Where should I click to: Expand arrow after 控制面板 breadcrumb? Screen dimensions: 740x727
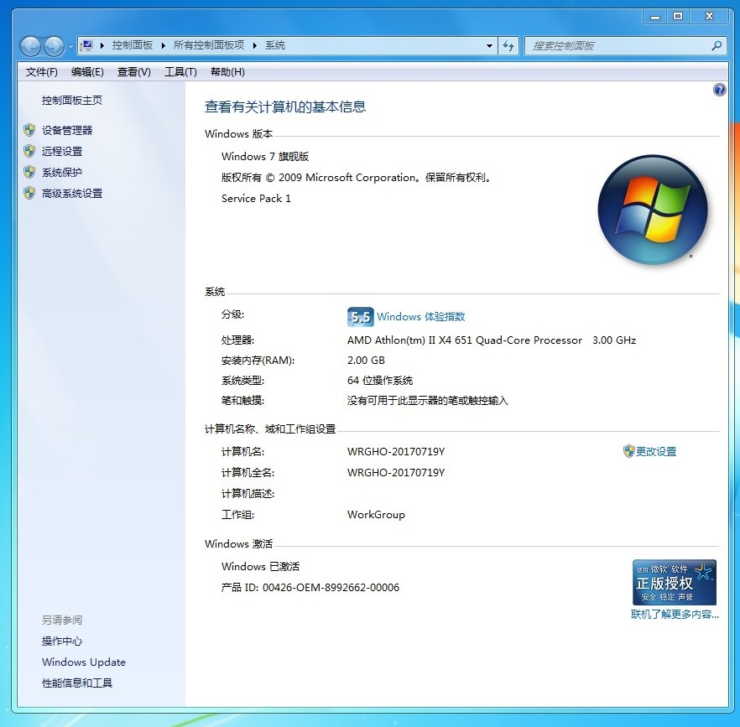(x=164, y=46)
